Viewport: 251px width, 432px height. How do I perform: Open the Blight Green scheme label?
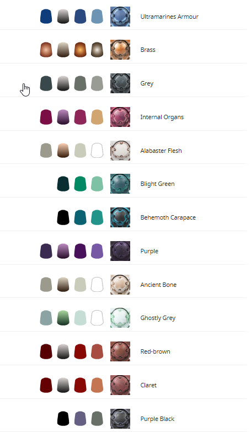pos(157,184)
